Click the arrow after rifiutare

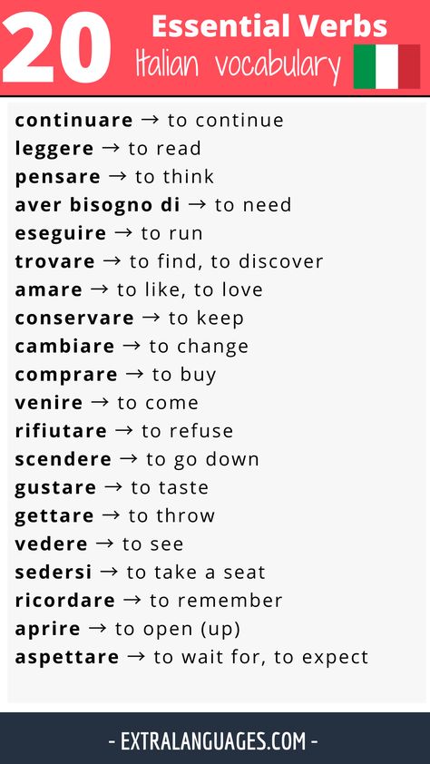click(124, 431)
